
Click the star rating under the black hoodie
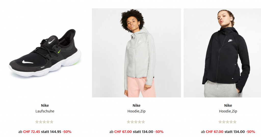tap(228, 122)
